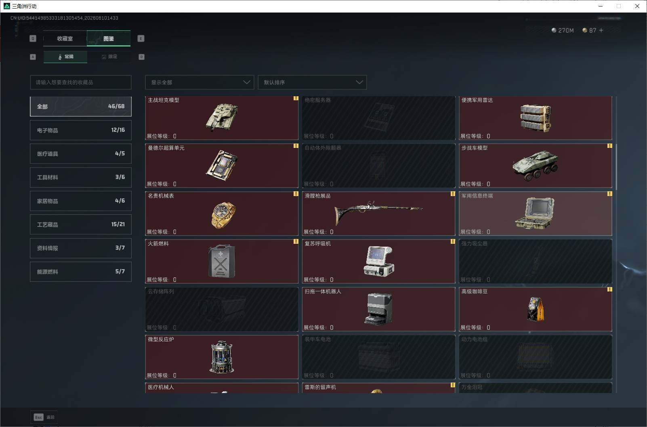Click the rocket fuel canister icon
This screenshot has width=647, height=427.
point(222,261)
